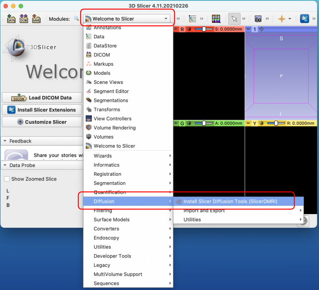Expand the Wizards submenu
This screenshot has width=319, height=290.
coord(128,156)
